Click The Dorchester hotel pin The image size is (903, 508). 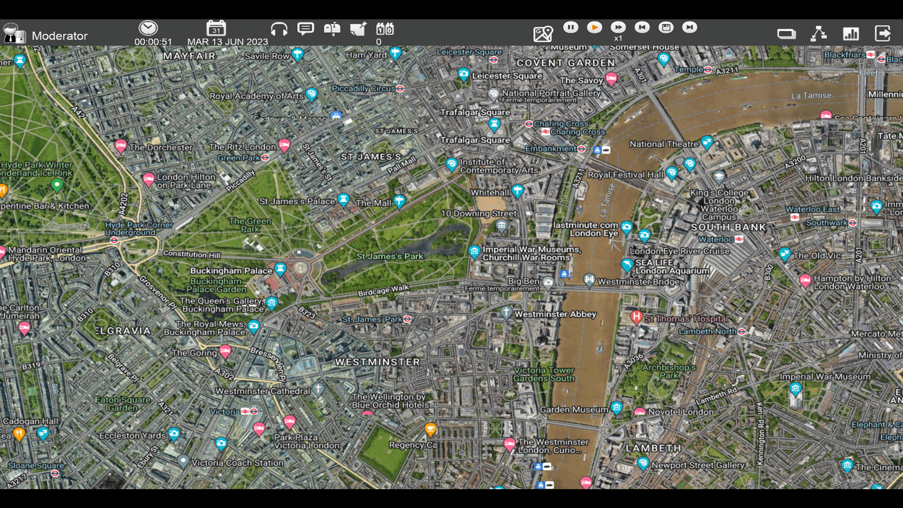pos(121,146)
